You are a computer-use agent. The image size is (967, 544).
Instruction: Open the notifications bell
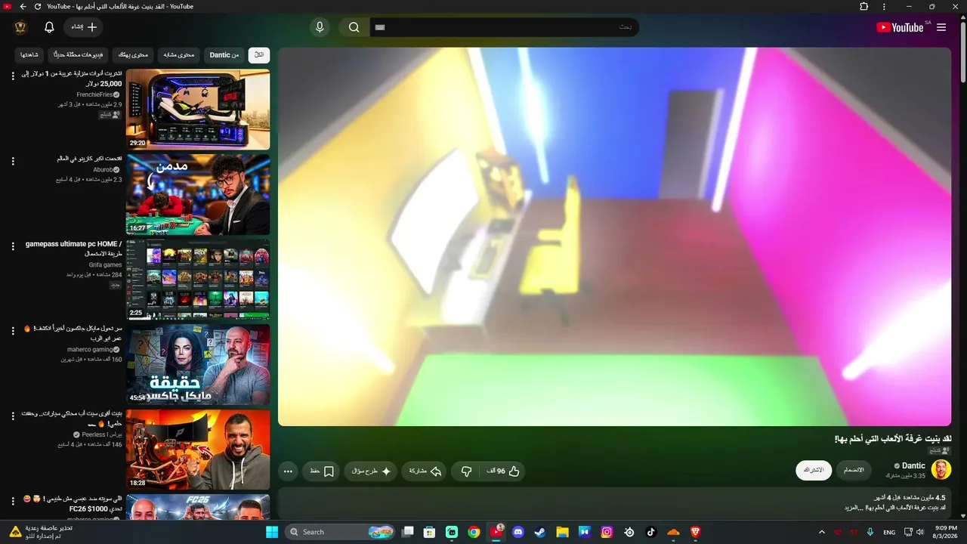pos(49,27)
